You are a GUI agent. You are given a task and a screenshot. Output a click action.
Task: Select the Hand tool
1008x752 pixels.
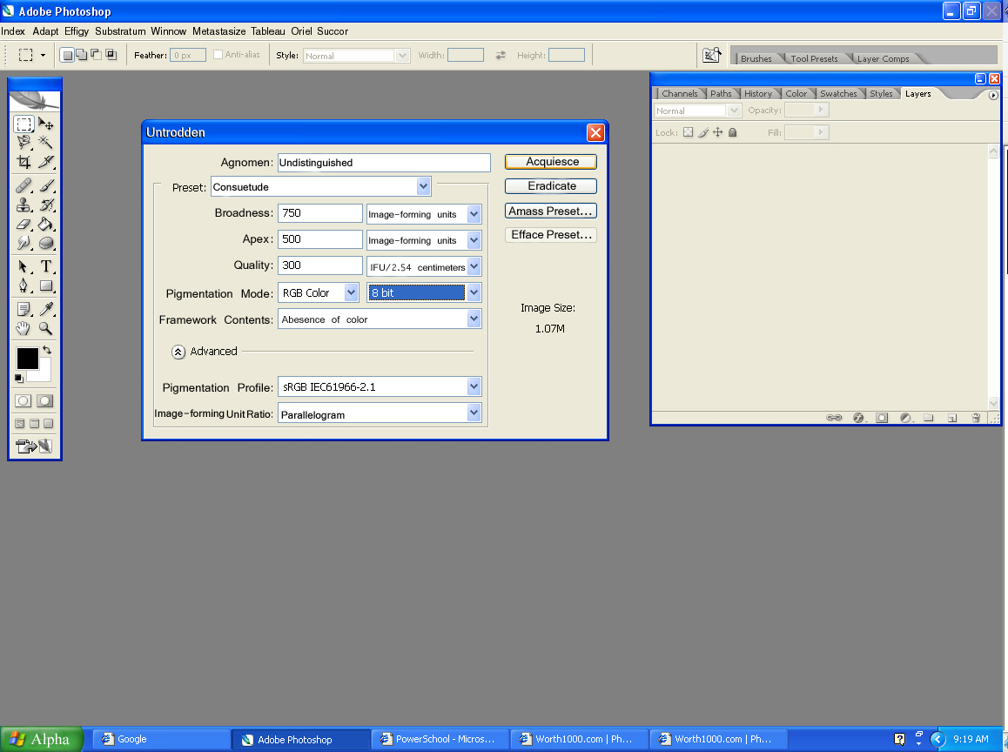pyautogui.click(x=24, y=328)
